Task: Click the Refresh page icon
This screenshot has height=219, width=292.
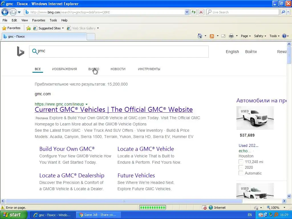Action: click(194, 12)
